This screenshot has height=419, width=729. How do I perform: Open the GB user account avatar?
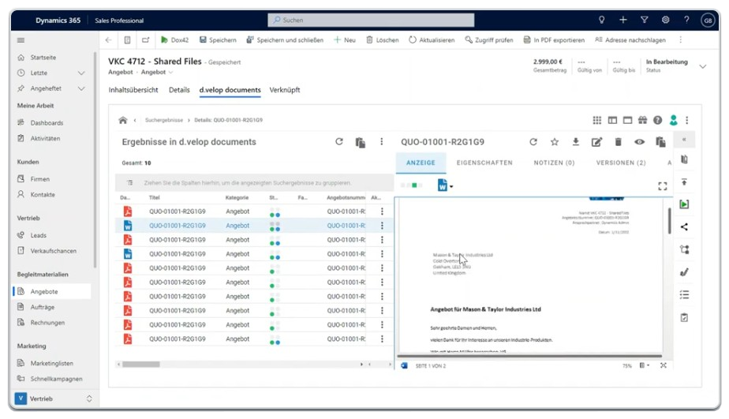(708, 21)
